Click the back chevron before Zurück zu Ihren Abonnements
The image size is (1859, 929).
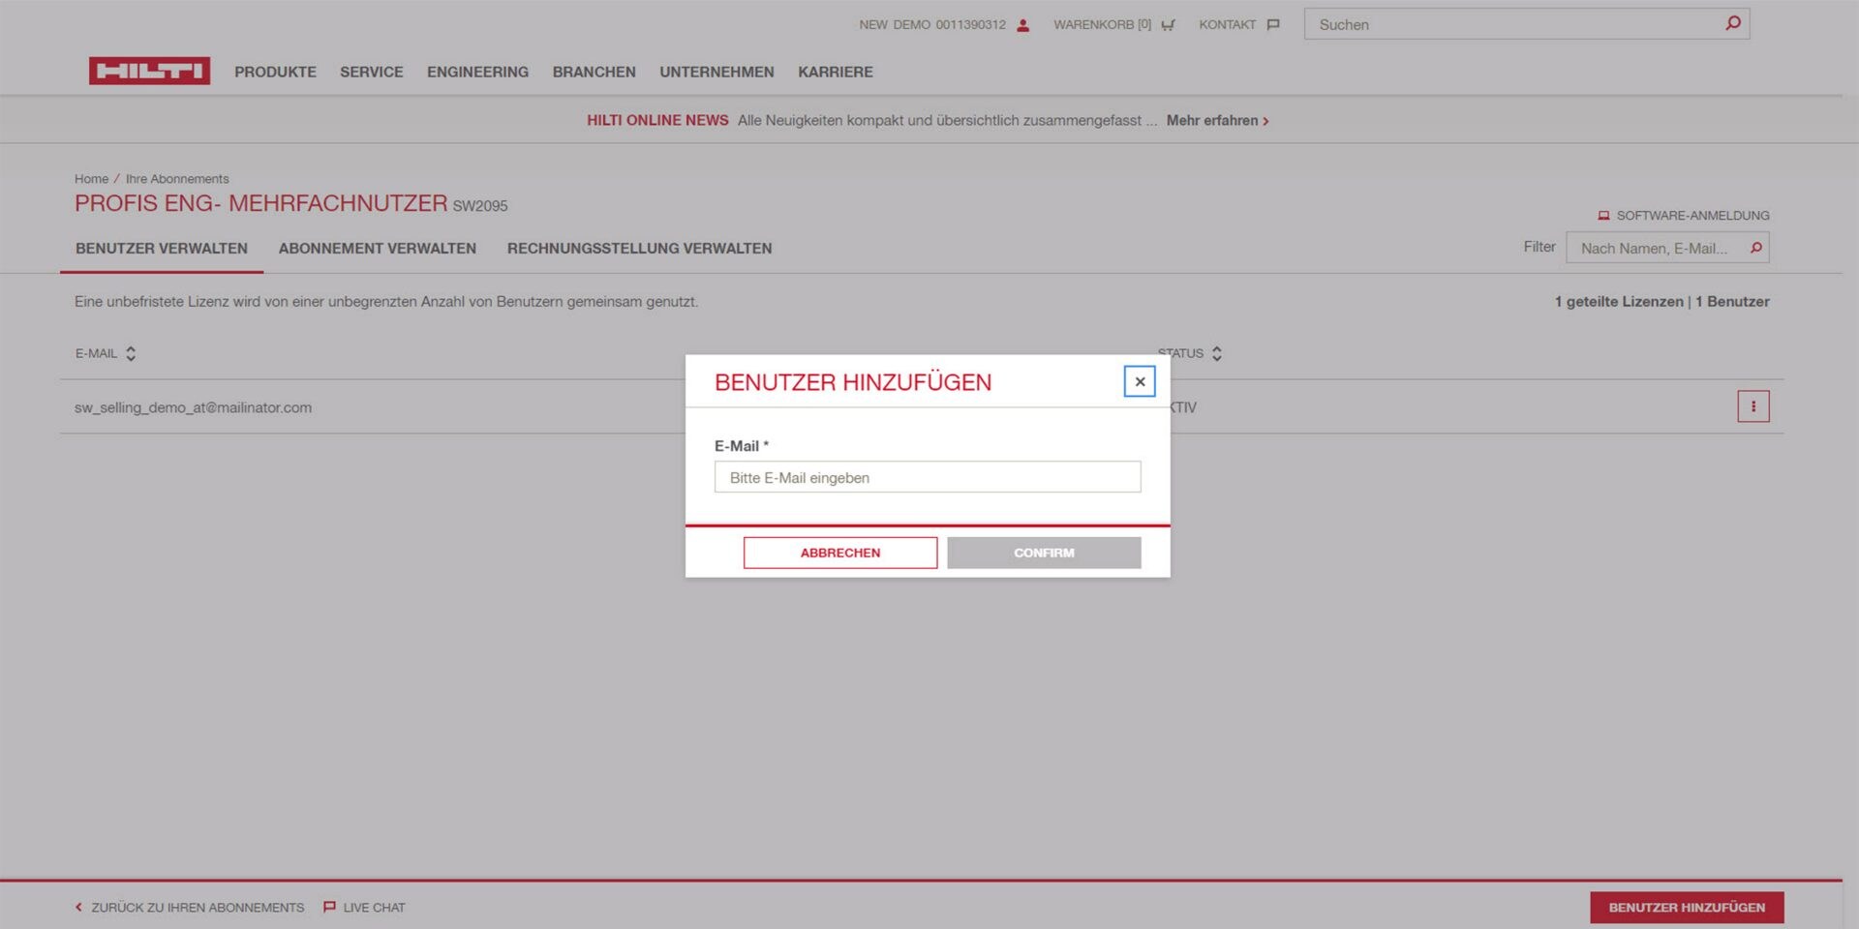(x=78, y=907)
